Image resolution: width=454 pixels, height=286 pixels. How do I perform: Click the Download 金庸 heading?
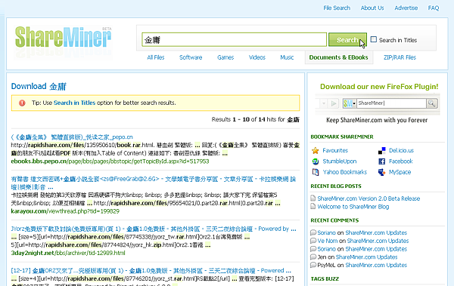click(x=39, y=86)
